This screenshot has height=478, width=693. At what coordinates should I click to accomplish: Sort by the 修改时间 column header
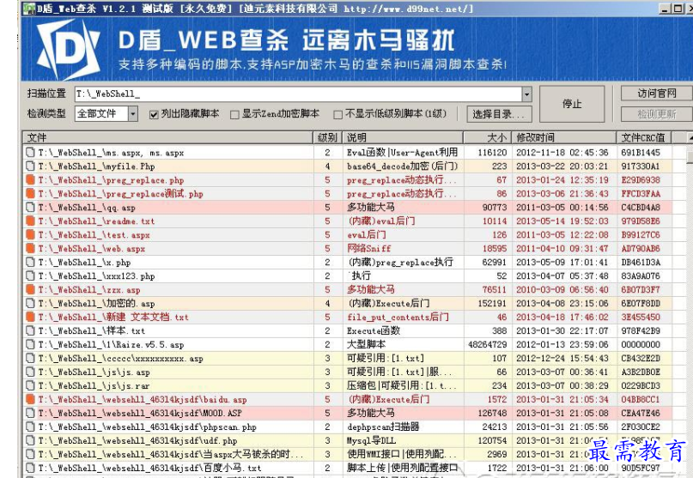pyautogui.click(x=563, y=137)
